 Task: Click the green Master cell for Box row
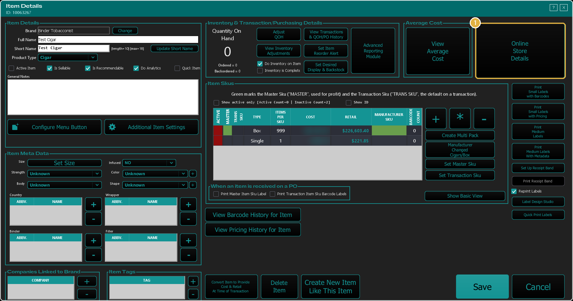coord(227,131)
